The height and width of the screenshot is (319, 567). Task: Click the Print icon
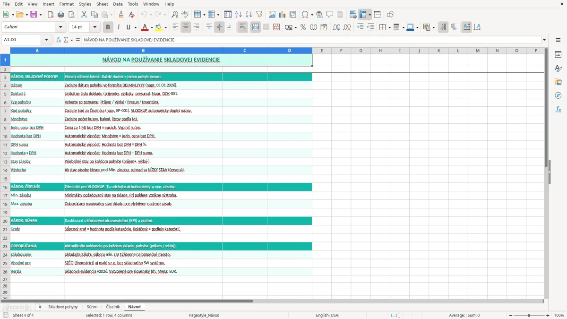61,15
